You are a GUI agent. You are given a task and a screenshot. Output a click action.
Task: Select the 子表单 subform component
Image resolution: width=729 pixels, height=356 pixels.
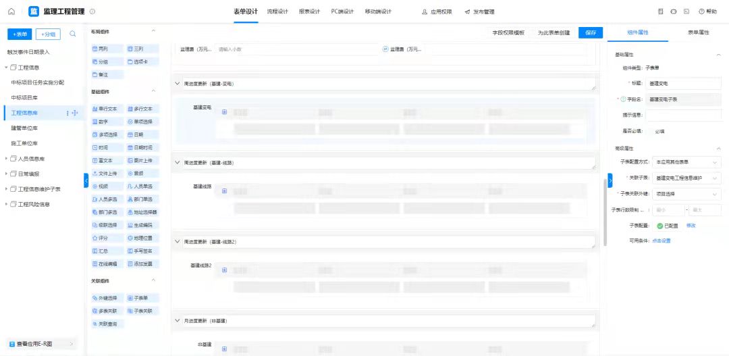(142, 298)
